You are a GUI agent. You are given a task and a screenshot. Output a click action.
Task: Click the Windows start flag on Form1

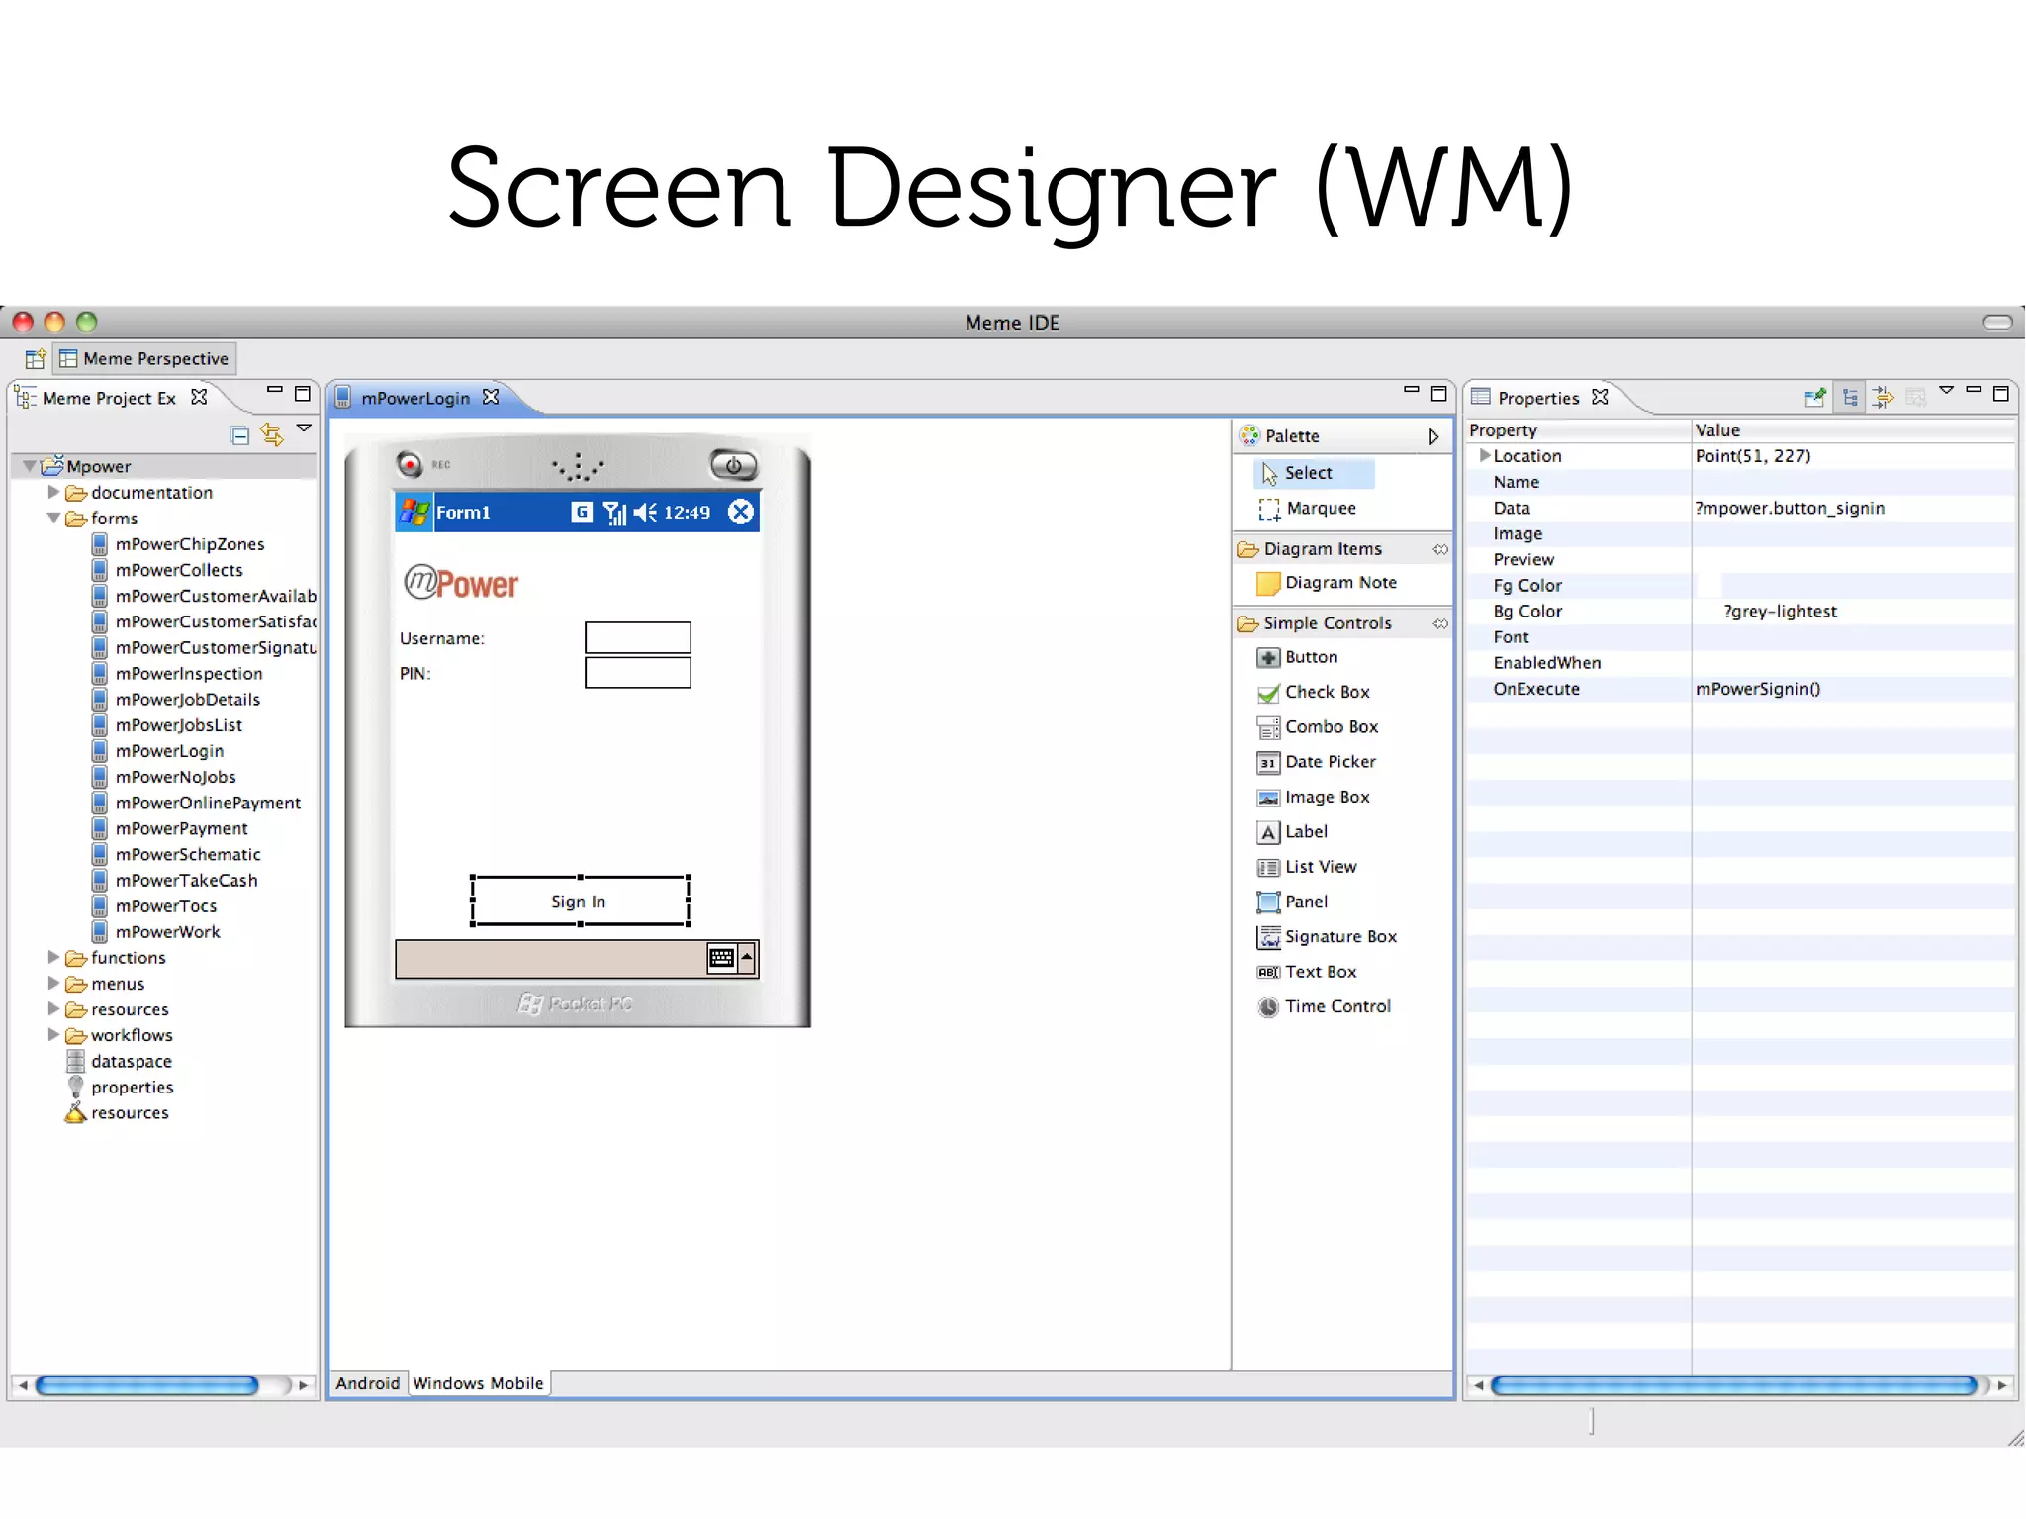[x=414, y=513]
